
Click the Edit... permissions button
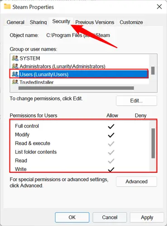pos(136,101)
